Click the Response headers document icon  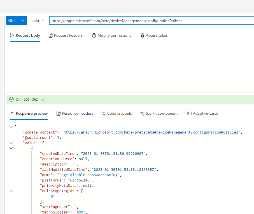point(59,113)
